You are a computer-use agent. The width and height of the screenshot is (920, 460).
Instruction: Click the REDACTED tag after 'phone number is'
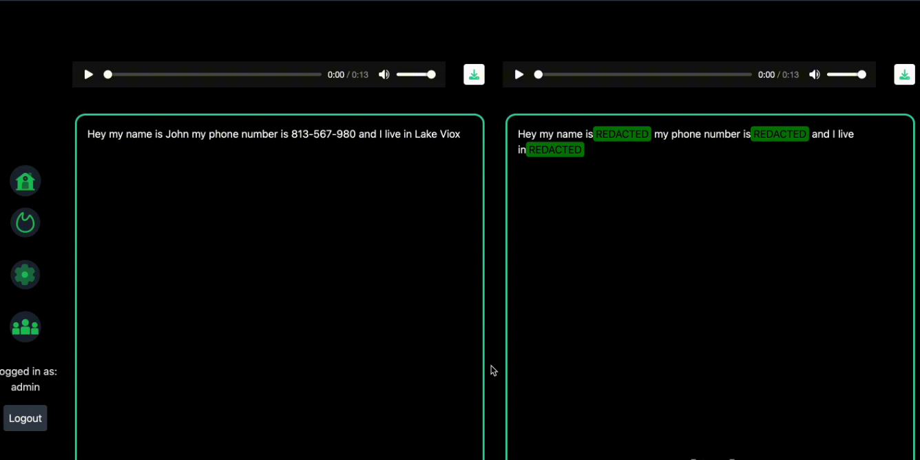780,134
